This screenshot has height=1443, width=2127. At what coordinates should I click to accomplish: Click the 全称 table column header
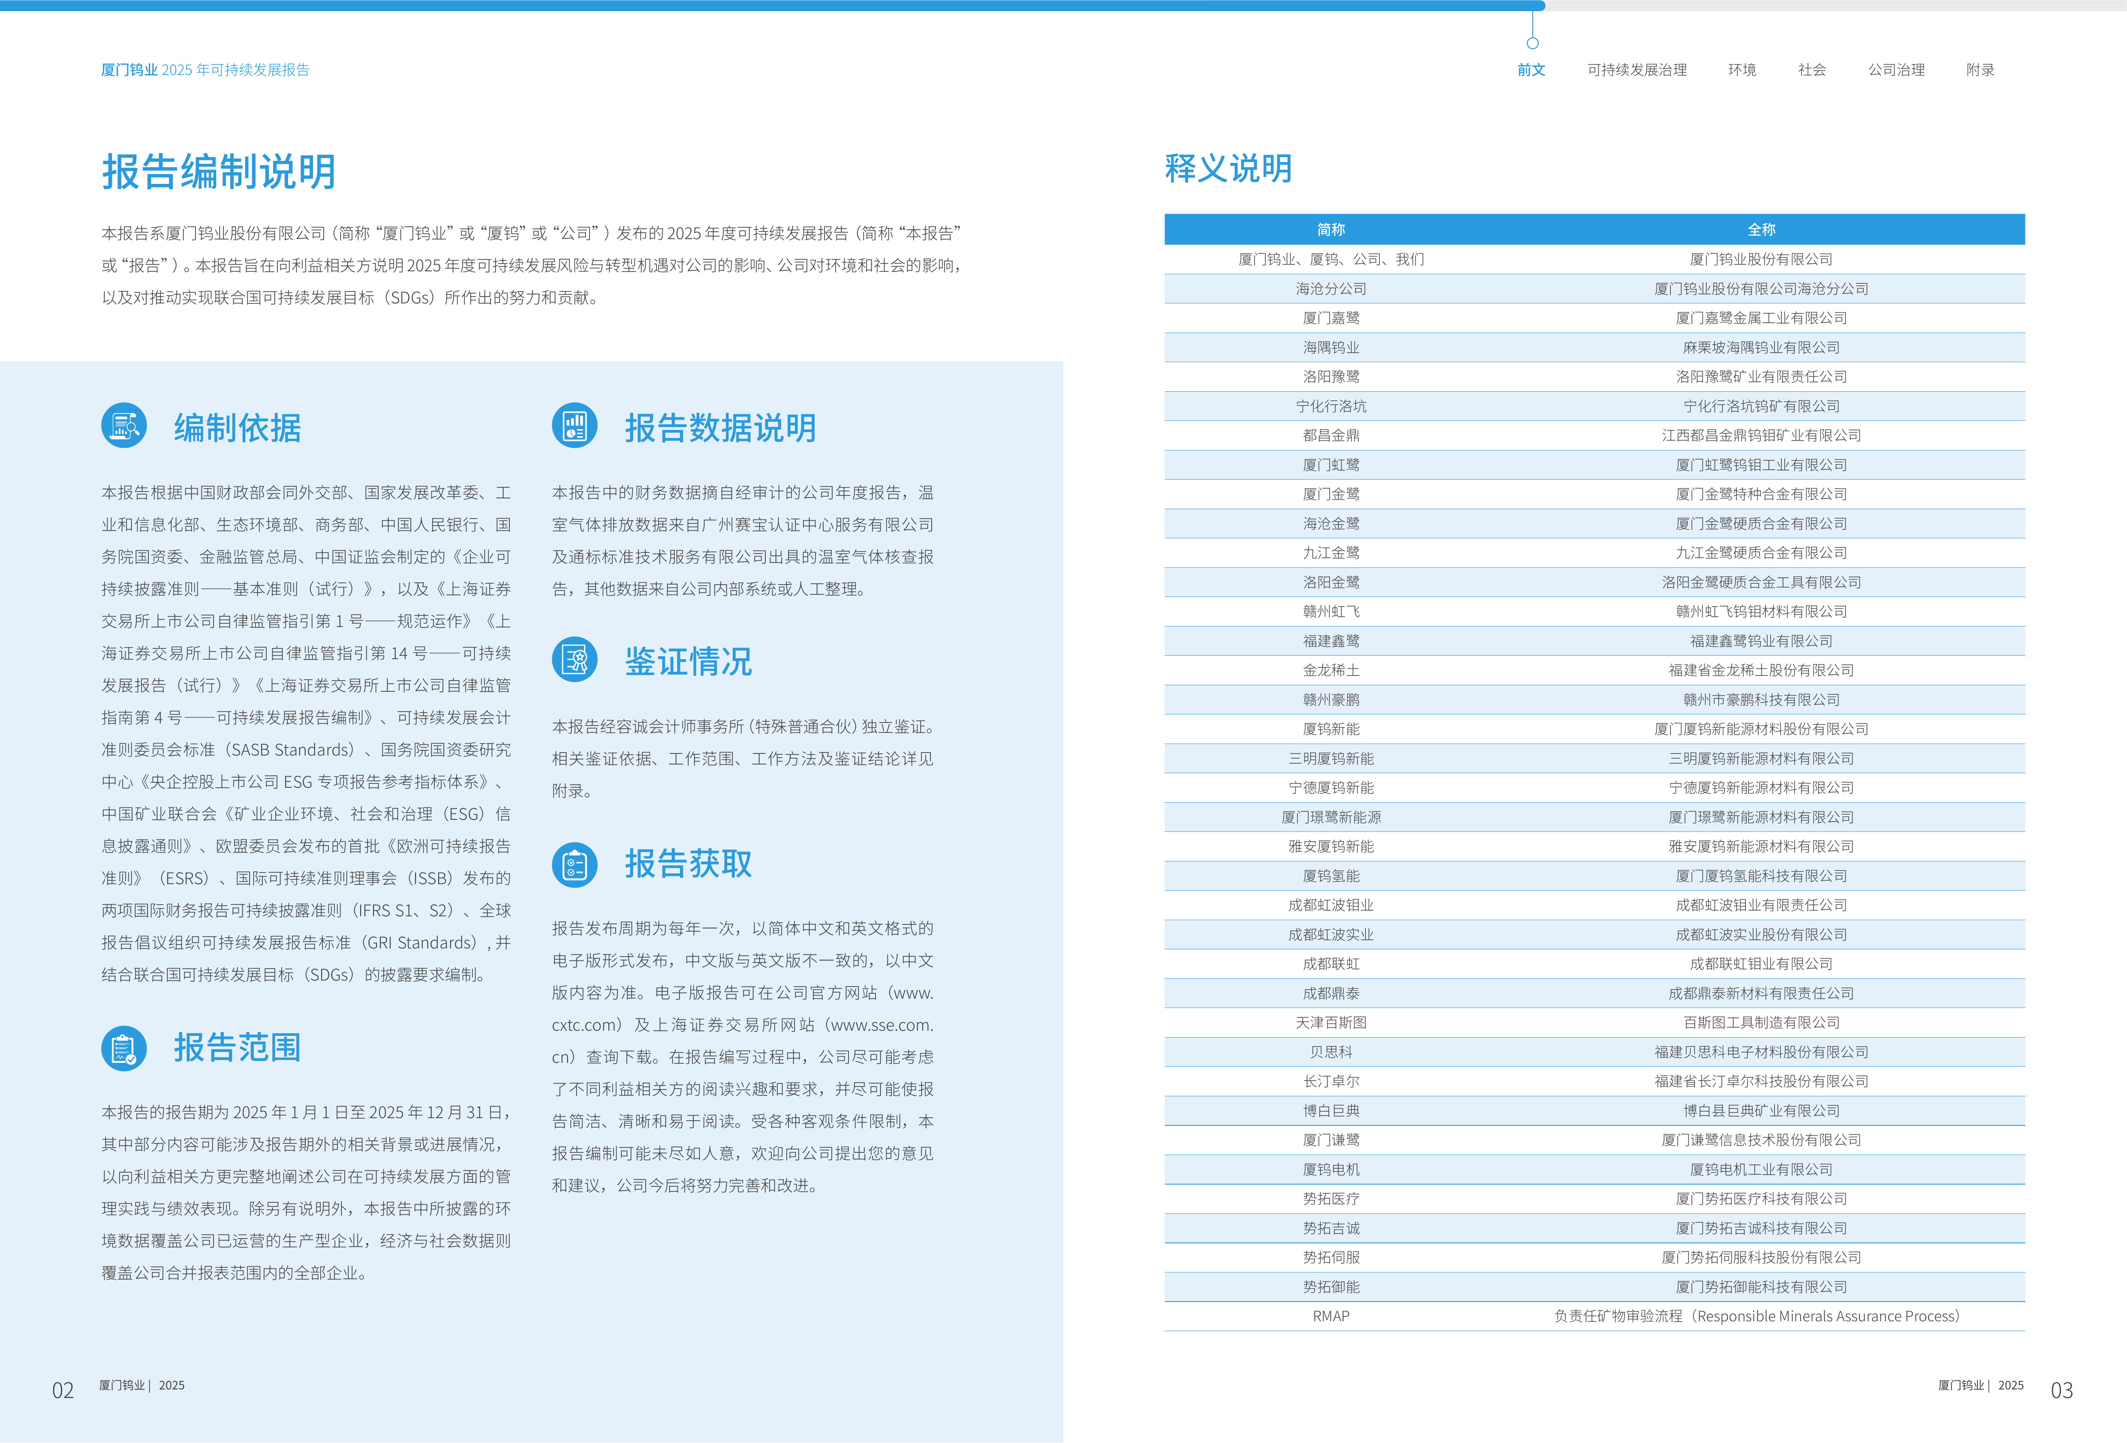[1761, 230]
